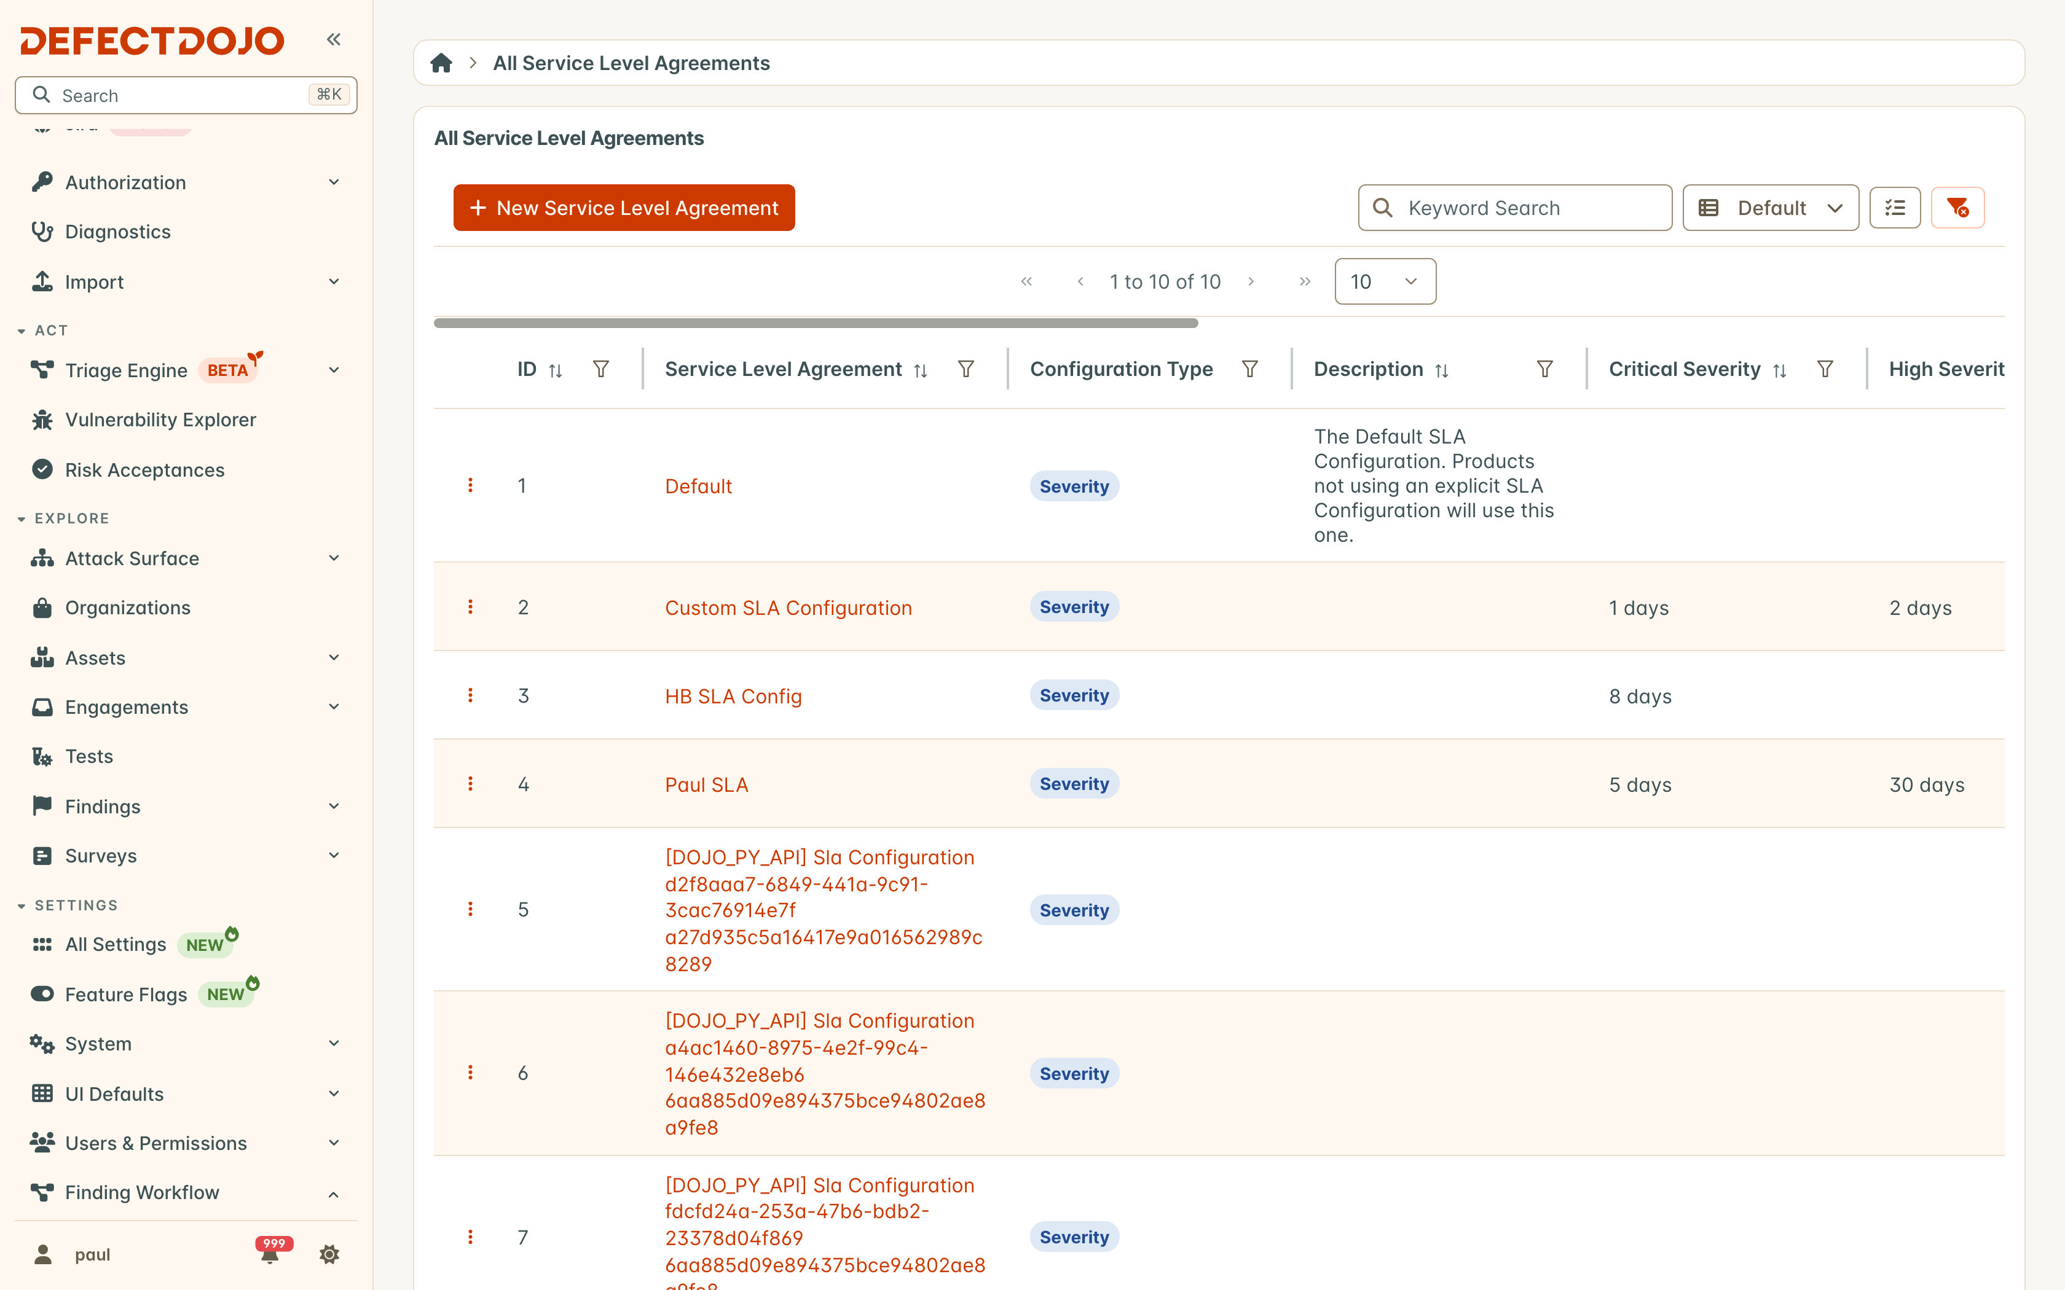Open the Default table view dropdown

[x=1771, y=208]
